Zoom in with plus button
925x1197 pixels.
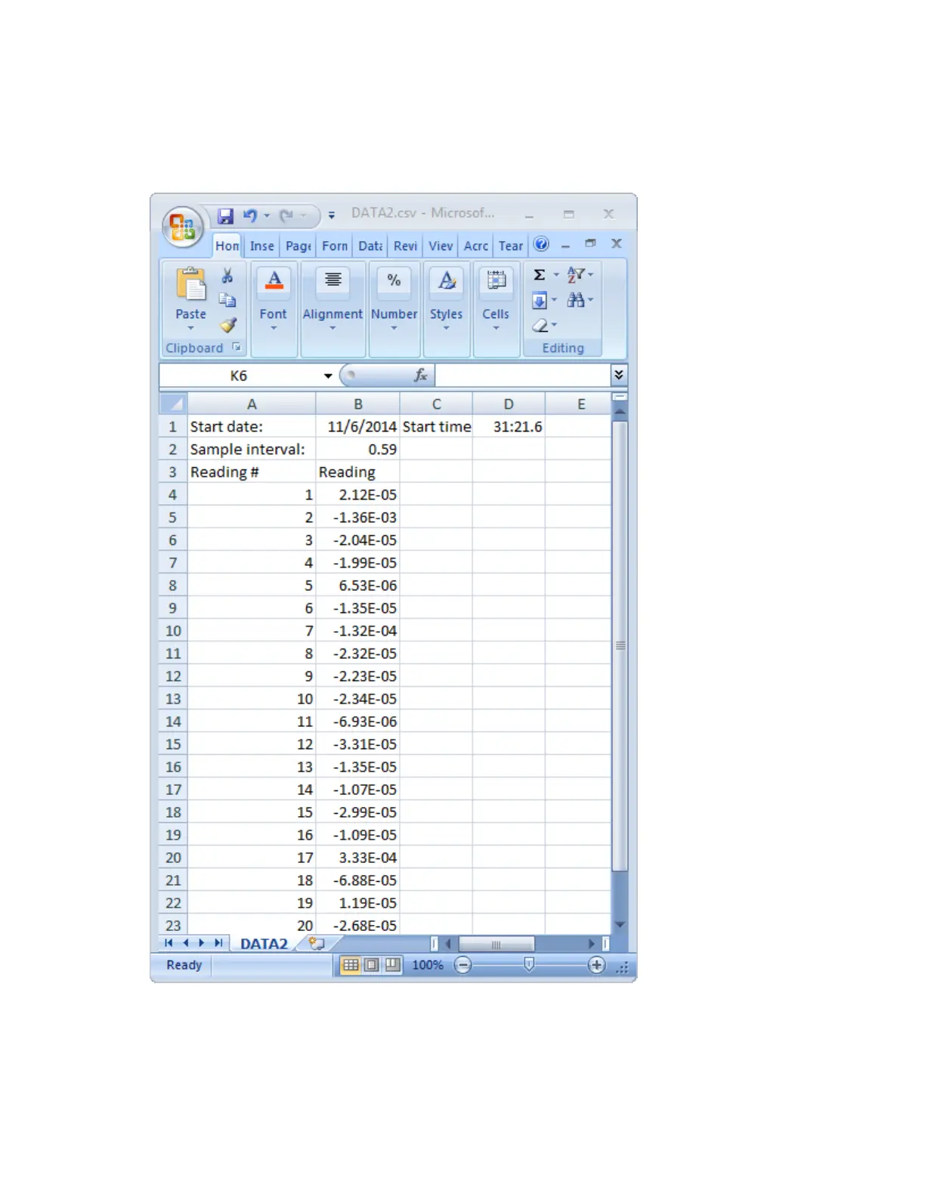pos(596,965)
